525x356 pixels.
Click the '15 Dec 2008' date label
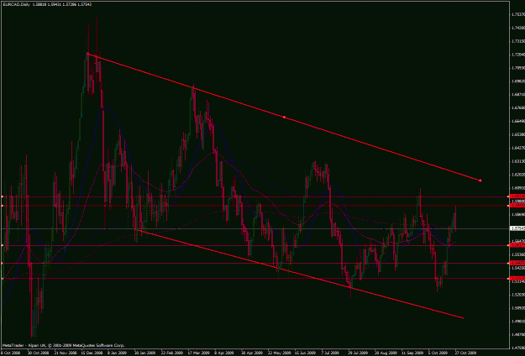click(92, 353)
